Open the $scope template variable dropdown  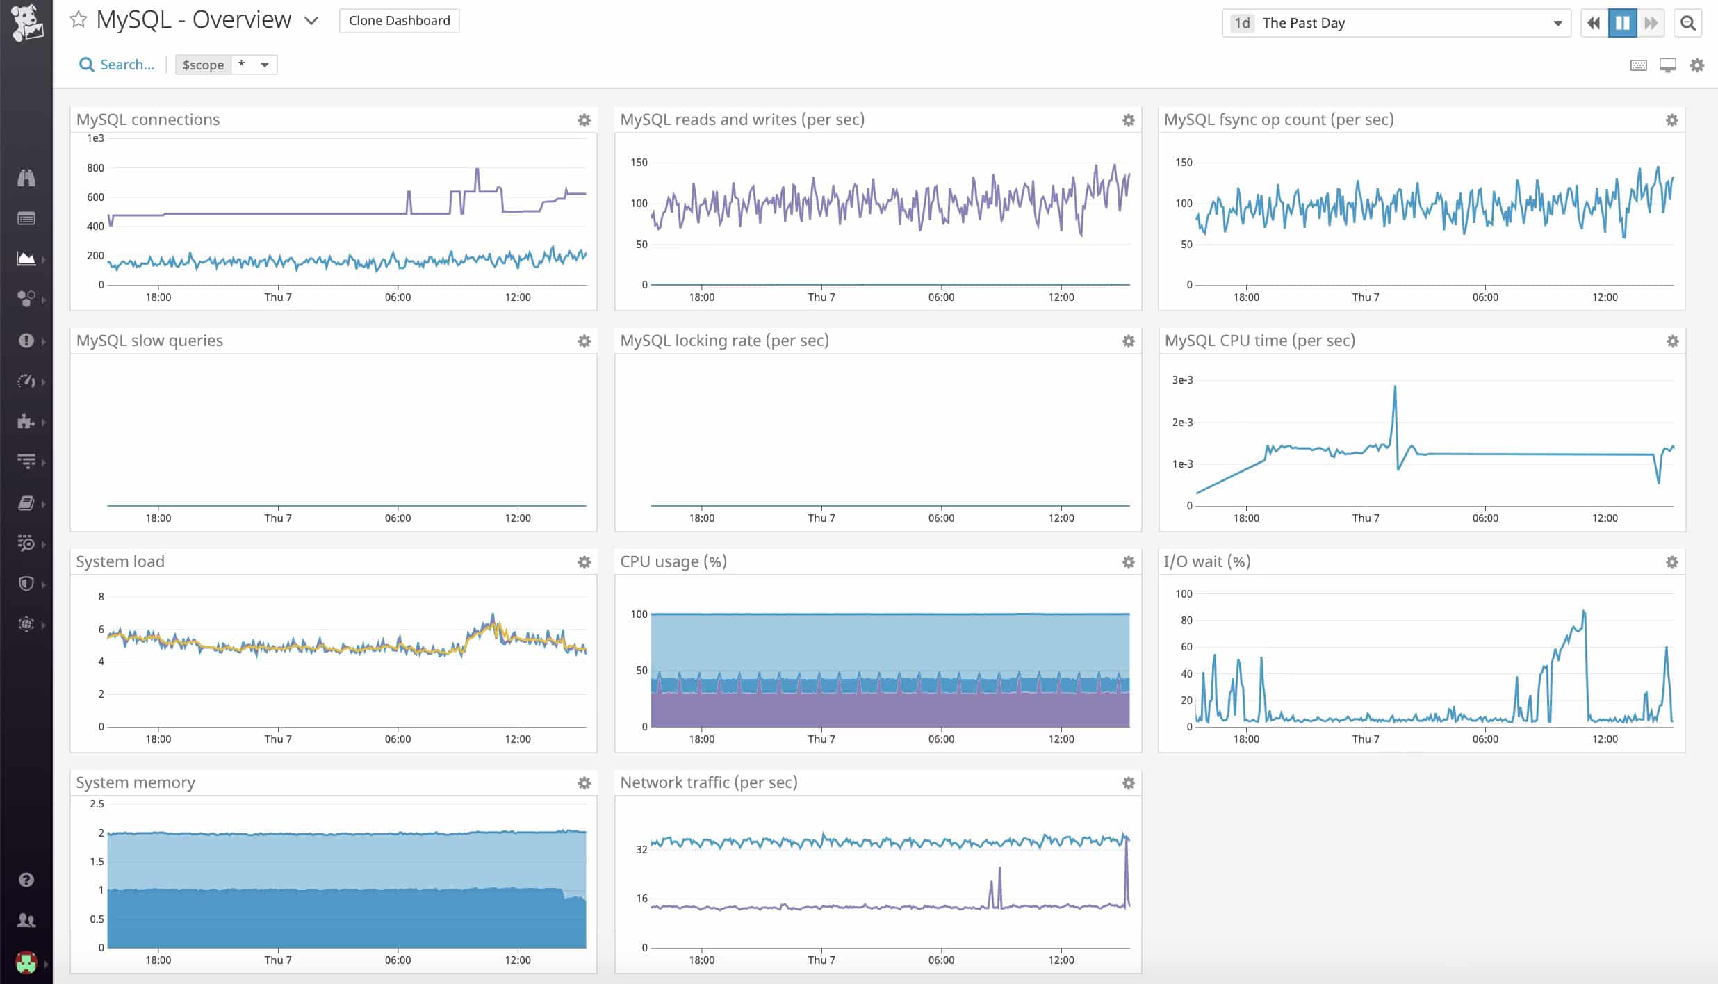(x=264, y=64)
